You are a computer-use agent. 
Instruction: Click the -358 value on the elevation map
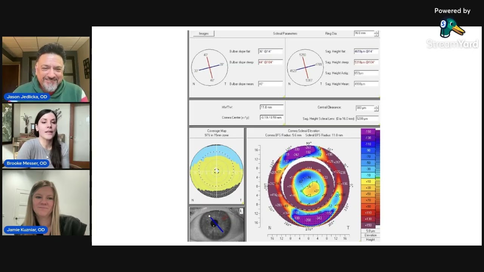[x=308, y=220]
